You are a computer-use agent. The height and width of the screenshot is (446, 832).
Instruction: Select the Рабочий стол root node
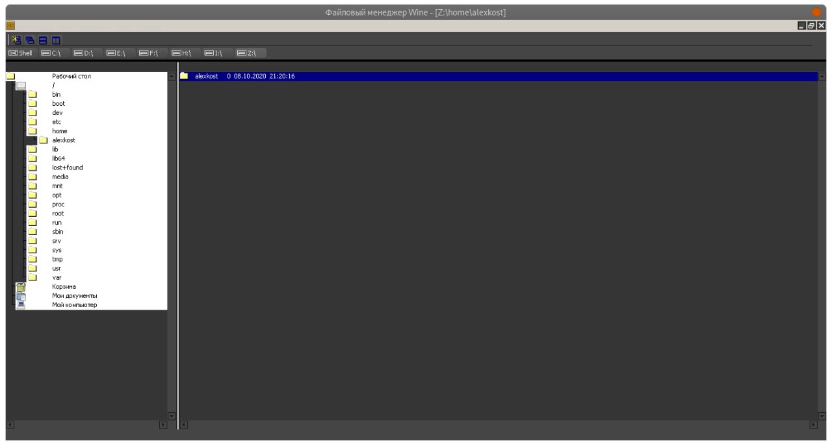(x=71, y=76)
